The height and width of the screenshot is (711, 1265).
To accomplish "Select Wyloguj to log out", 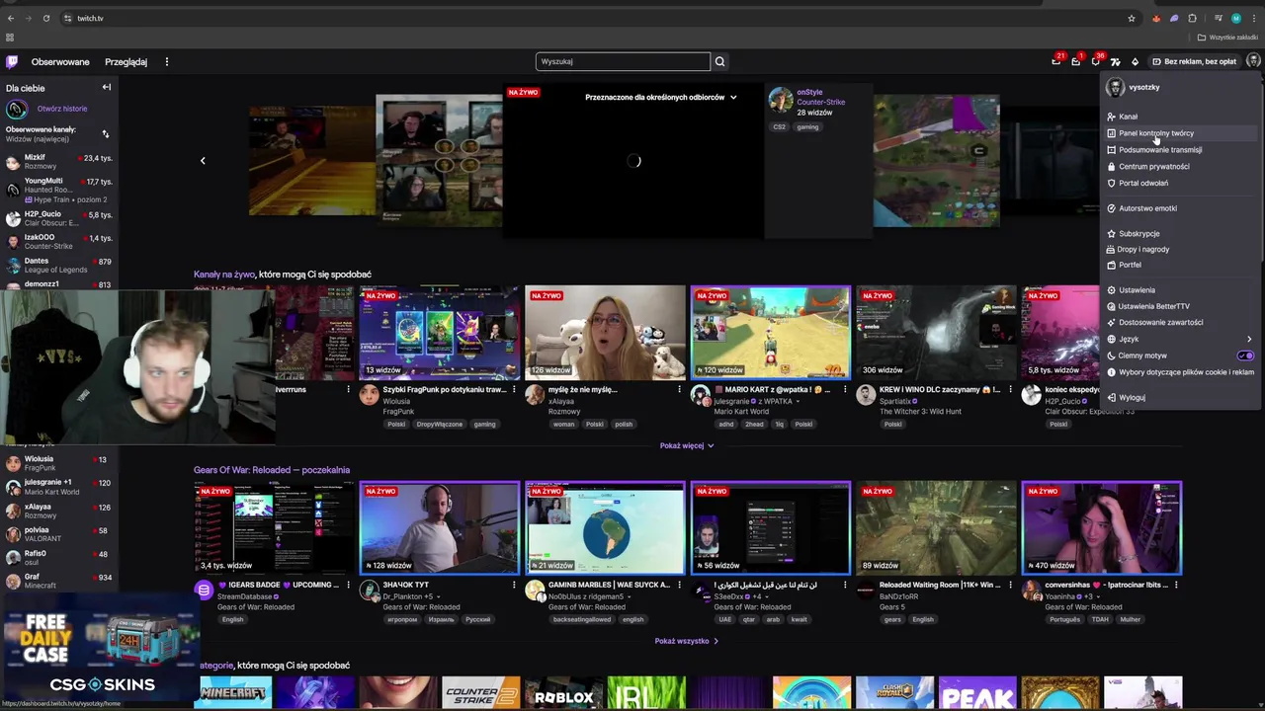I will pyautogui.click(x=1180, y=398).
